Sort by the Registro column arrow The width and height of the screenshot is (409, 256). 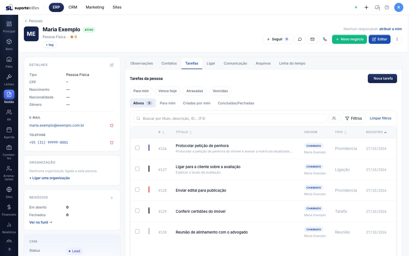coord(385,132)
